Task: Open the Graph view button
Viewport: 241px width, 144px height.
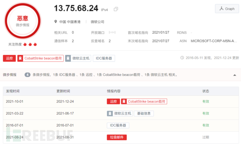Action: (x=227, y=9)
